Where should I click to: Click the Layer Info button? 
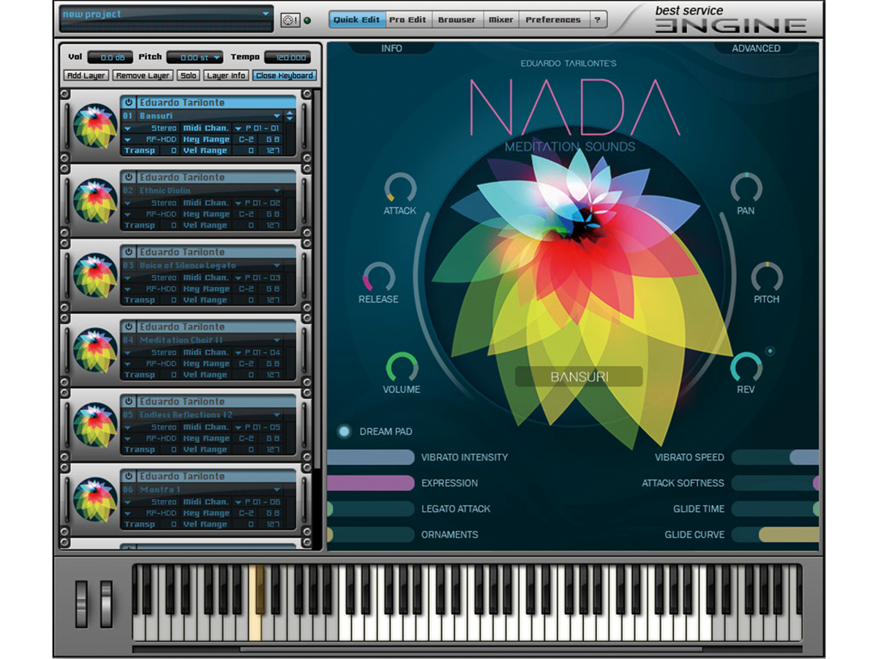[226, 75]
